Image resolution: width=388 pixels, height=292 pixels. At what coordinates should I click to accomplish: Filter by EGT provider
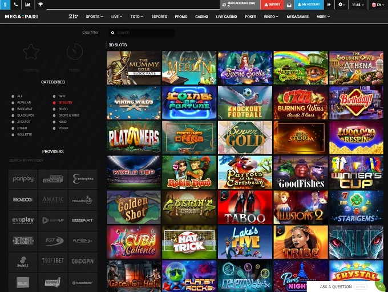click(x=52, y=241)
